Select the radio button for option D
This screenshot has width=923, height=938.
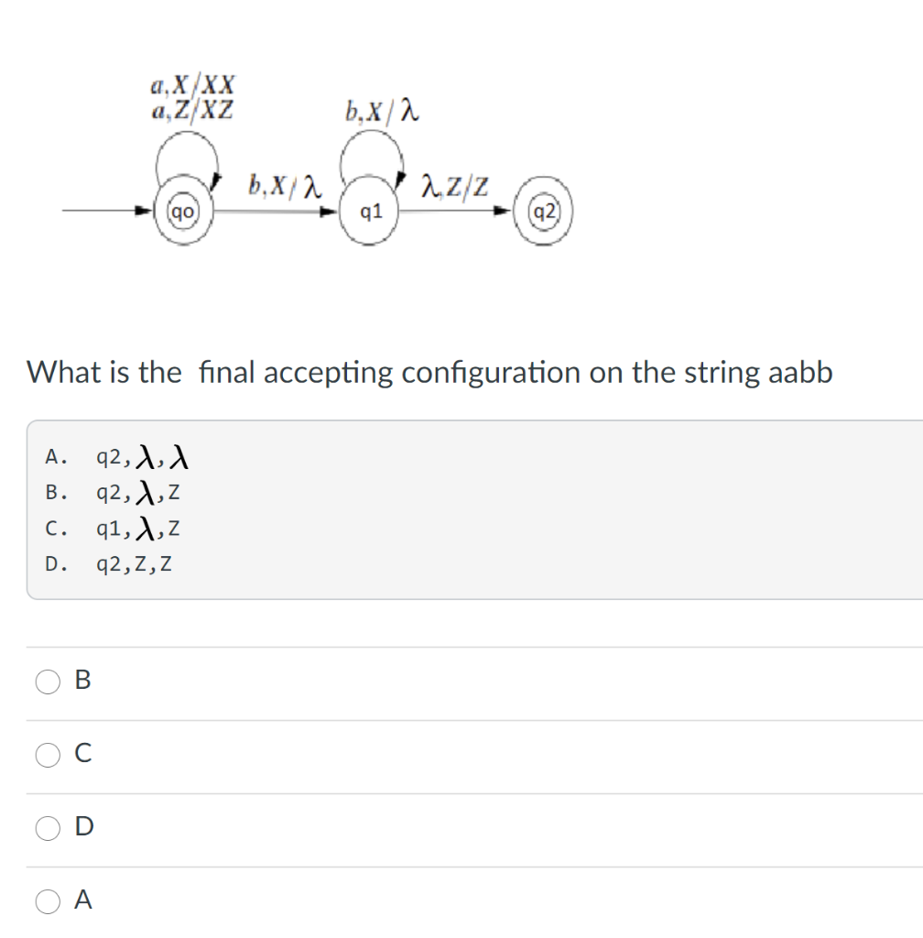[x=47, y=827]
